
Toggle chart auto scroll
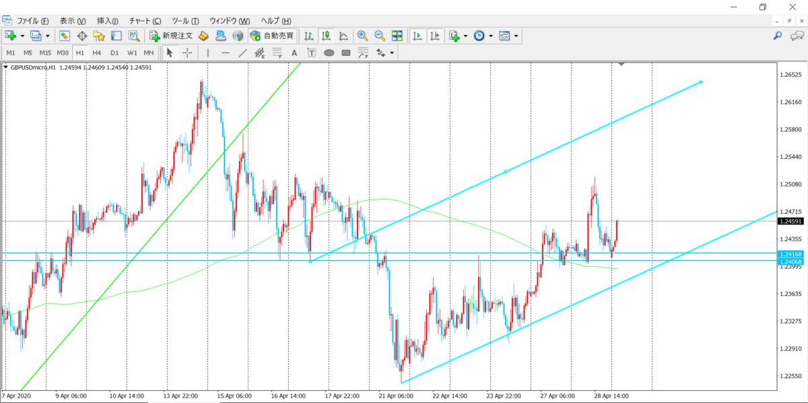(417, 36)
